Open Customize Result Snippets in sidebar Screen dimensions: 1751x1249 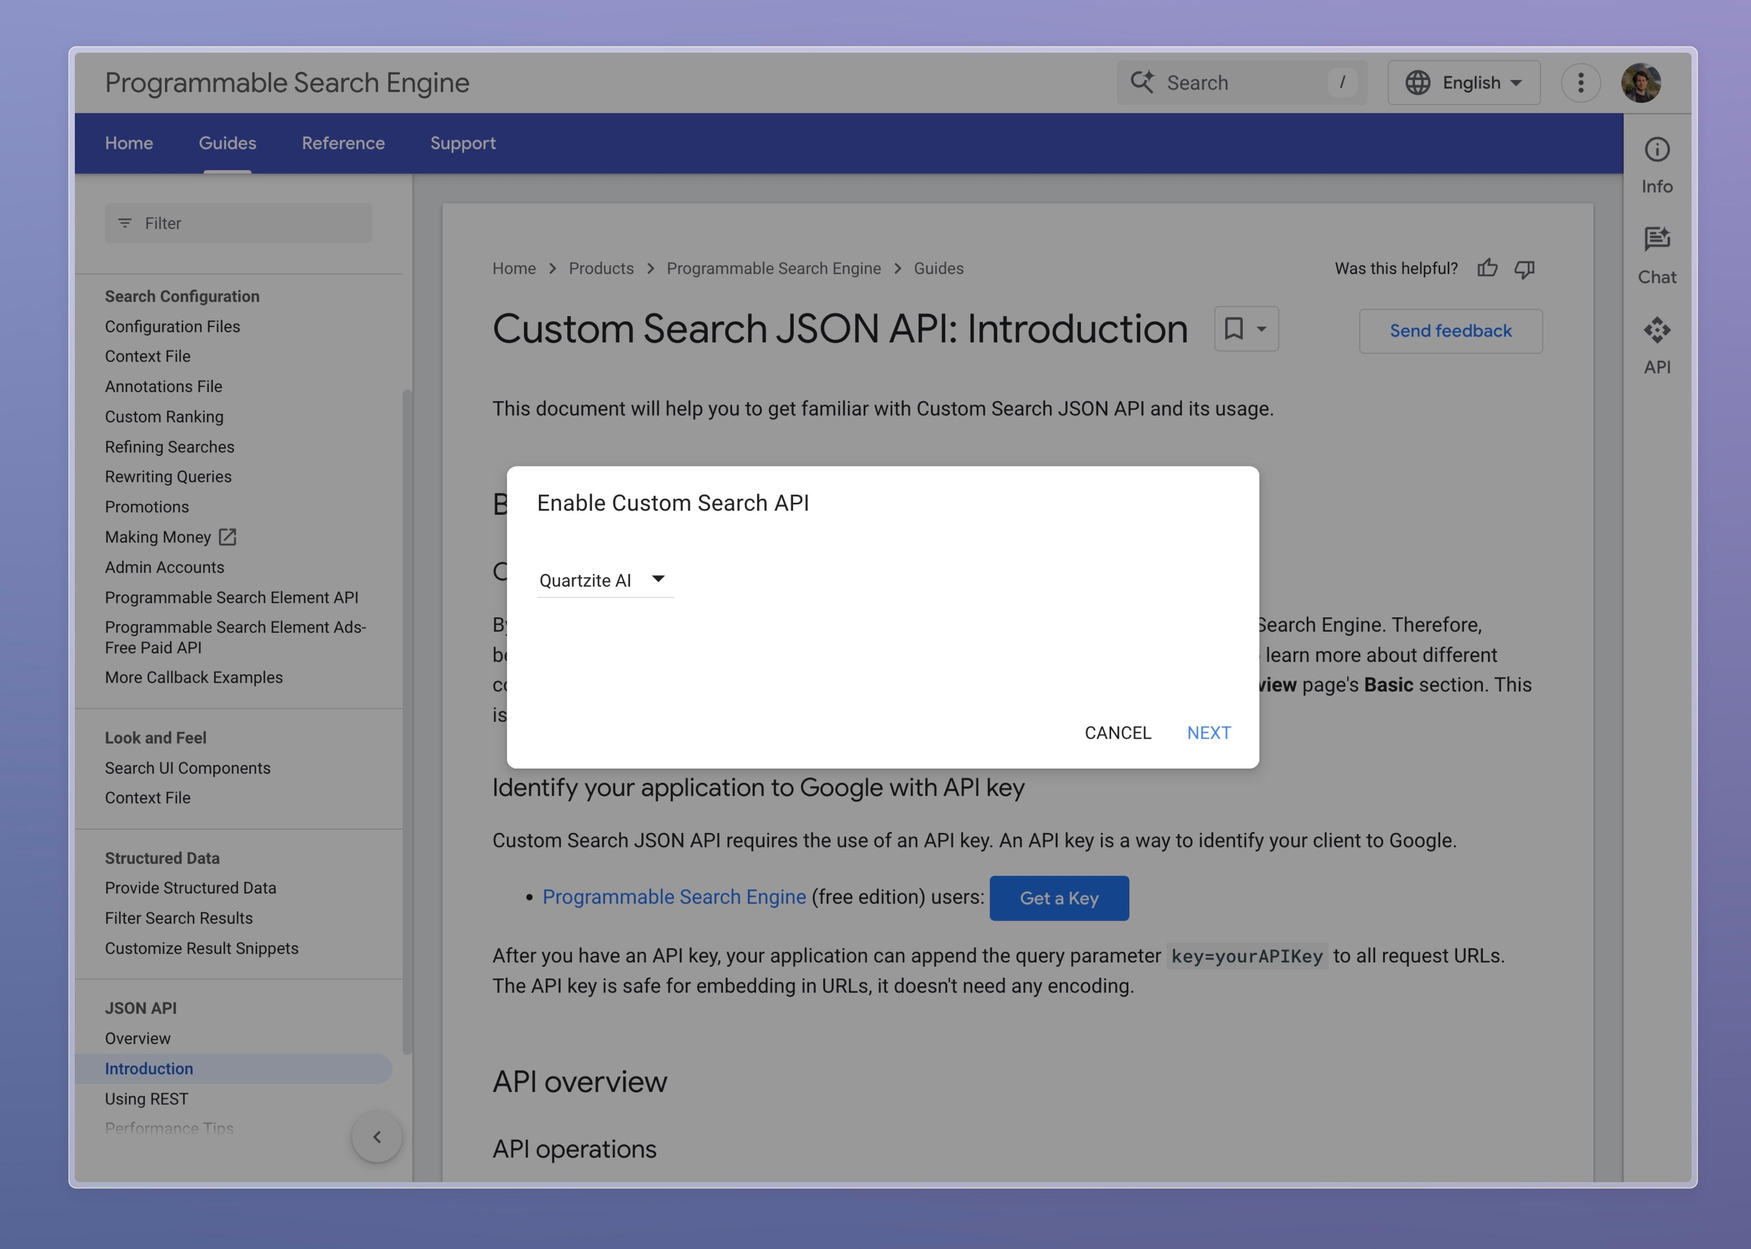point(202,948)
